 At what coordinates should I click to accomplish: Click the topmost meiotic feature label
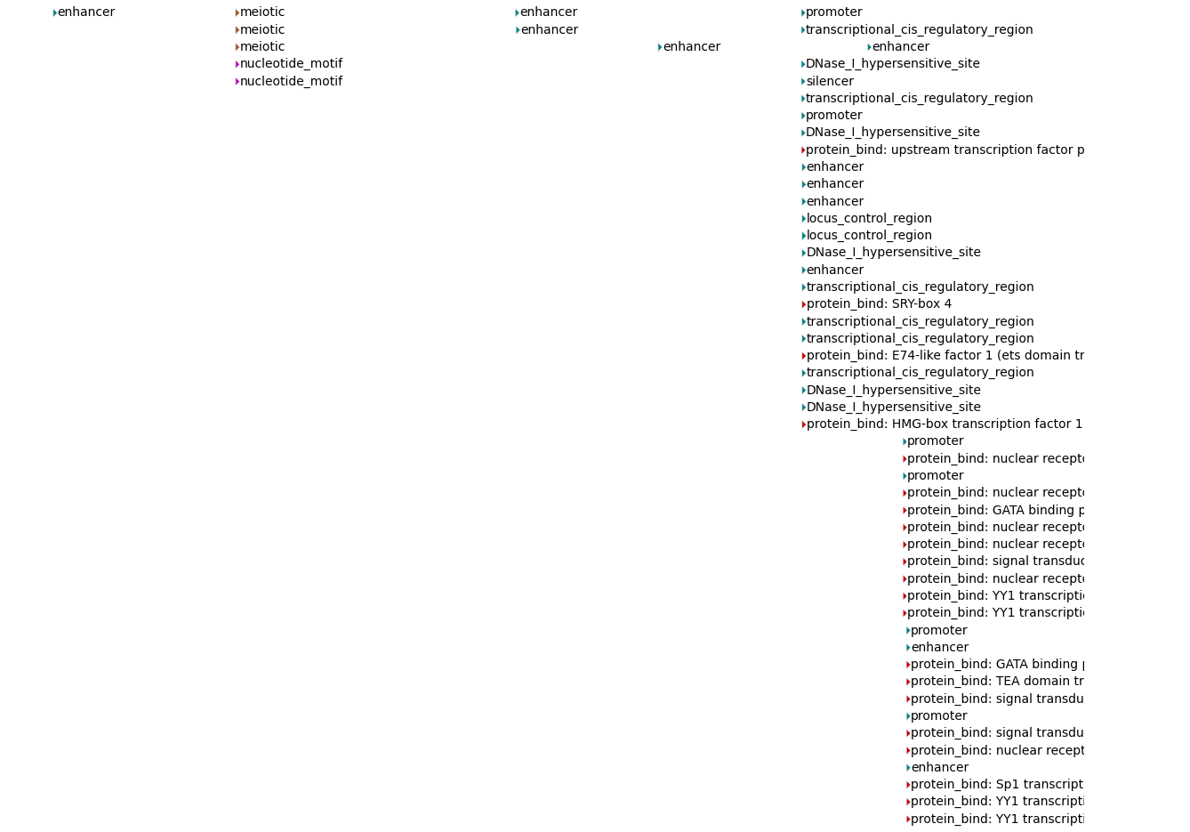click(262, 12)
